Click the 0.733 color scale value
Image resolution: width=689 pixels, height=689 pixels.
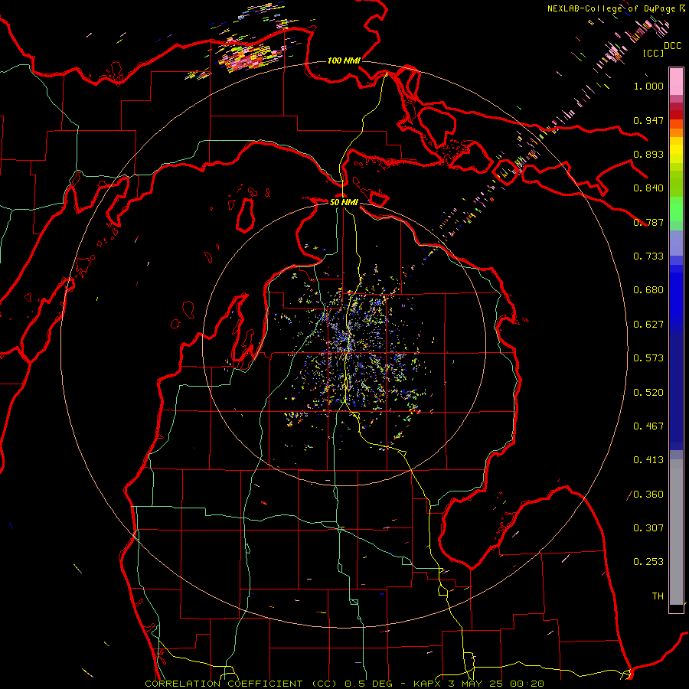point(648,256)
